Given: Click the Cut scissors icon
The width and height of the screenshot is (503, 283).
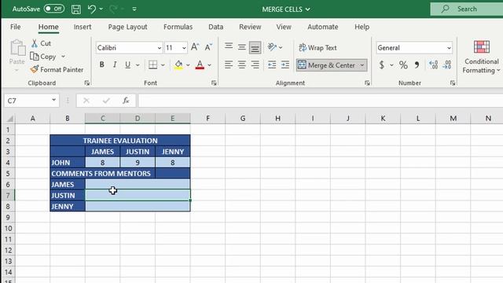Looking at the screenshot, I should coord(35,43).
